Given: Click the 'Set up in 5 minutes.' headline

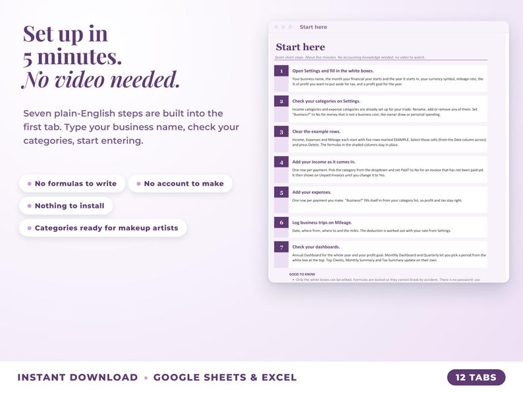Looking at the screenshot, I should click(72, 45).
